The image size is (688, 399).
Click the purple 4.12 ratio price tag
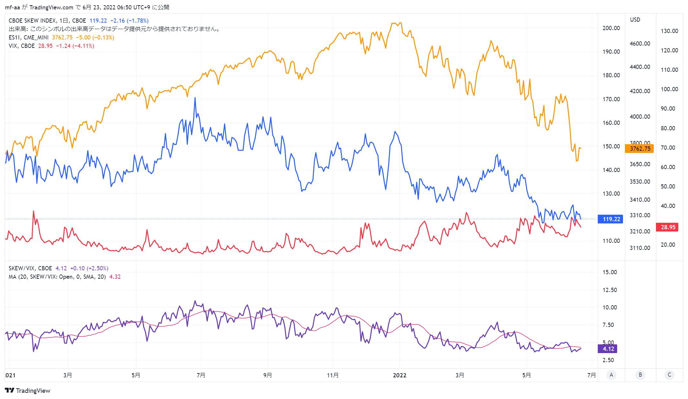pyautogui.click(x=607, y=349)
